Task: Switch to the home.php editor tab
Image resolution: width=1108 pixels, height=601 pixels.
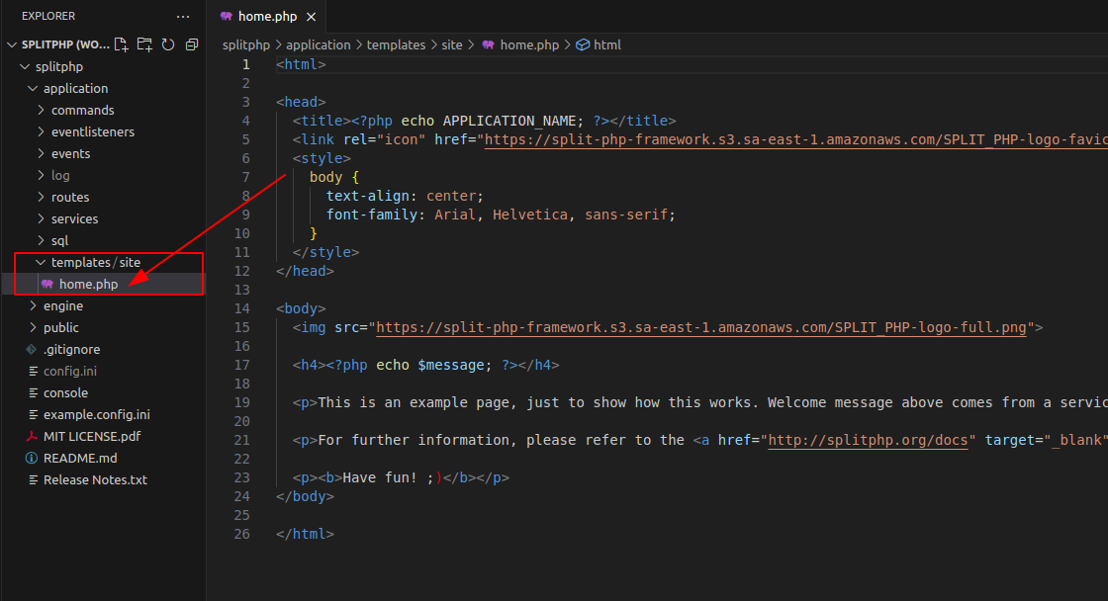Action: click(x=267, y=16)
